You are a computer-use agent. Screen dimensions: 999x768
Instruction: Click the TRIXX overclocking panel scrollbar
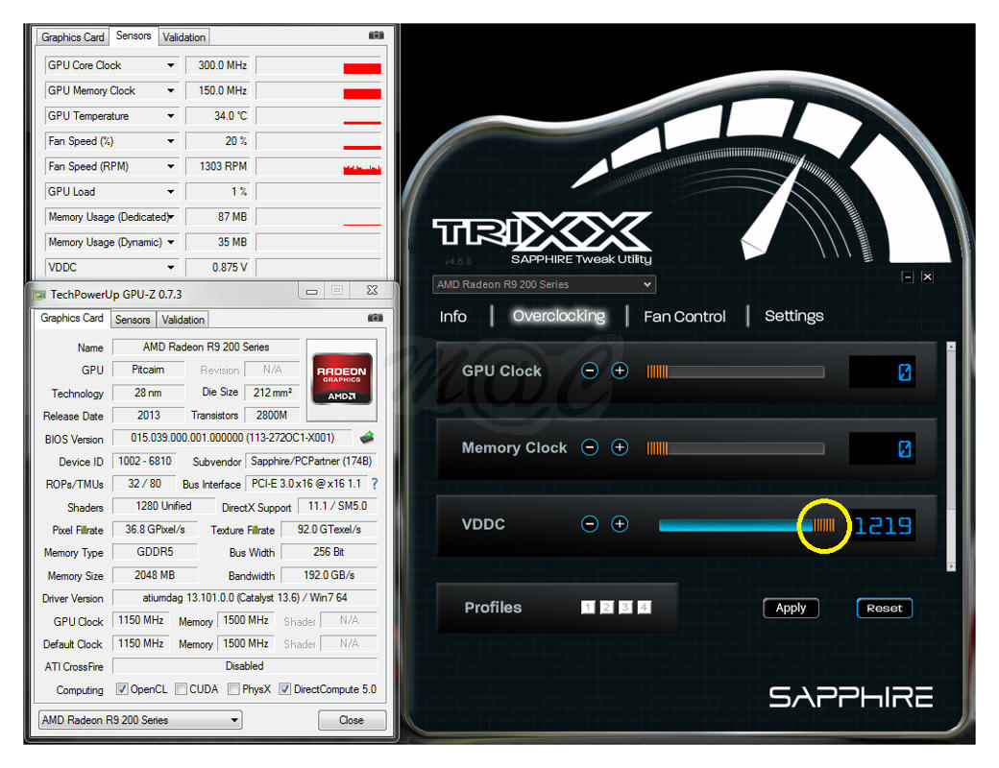pyautogui.click(x=951, y=456)
